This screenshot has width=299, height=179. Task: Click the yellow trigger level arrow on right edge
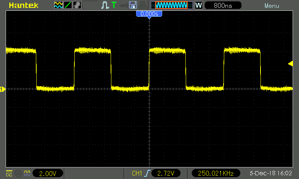coord(290,64)
